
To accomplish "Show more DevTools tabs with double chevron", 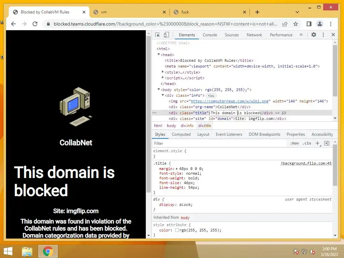I will tap(301, 35).
